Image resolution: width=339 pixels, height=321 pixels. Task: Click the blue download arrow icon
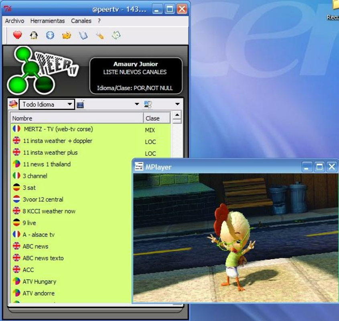50,35
